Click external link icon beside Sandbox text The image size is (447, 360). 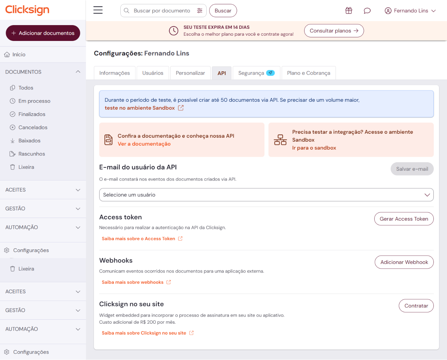pos(181,108)
